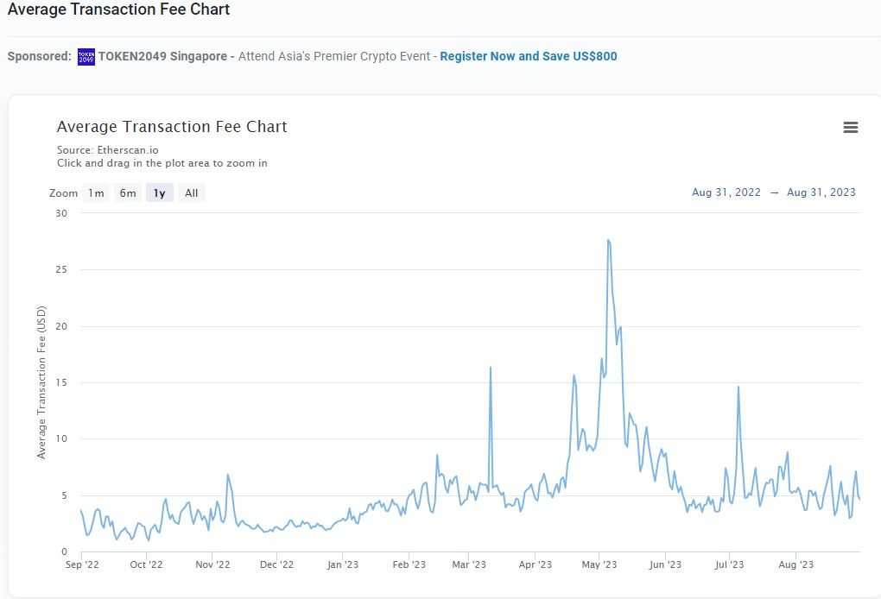The height and width of the screenshot is (599, 881).
Task: Select the 6m zoom preset
Action: (x=128, y=192)
